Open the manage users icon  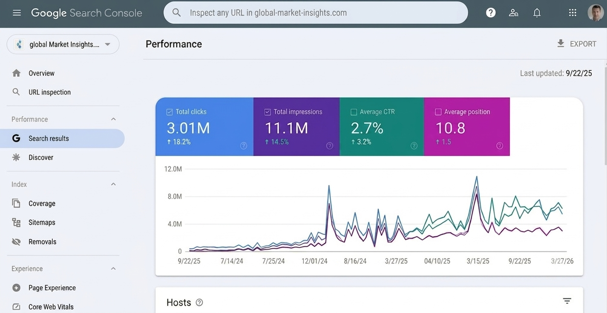point(514,13)
